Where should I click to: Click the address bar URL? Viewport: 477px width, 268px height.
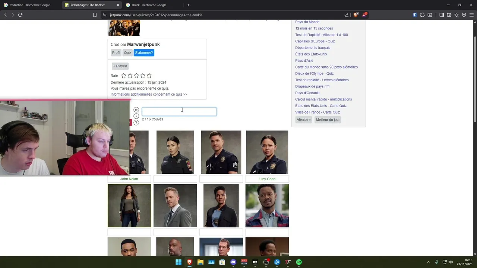[156, 15]
